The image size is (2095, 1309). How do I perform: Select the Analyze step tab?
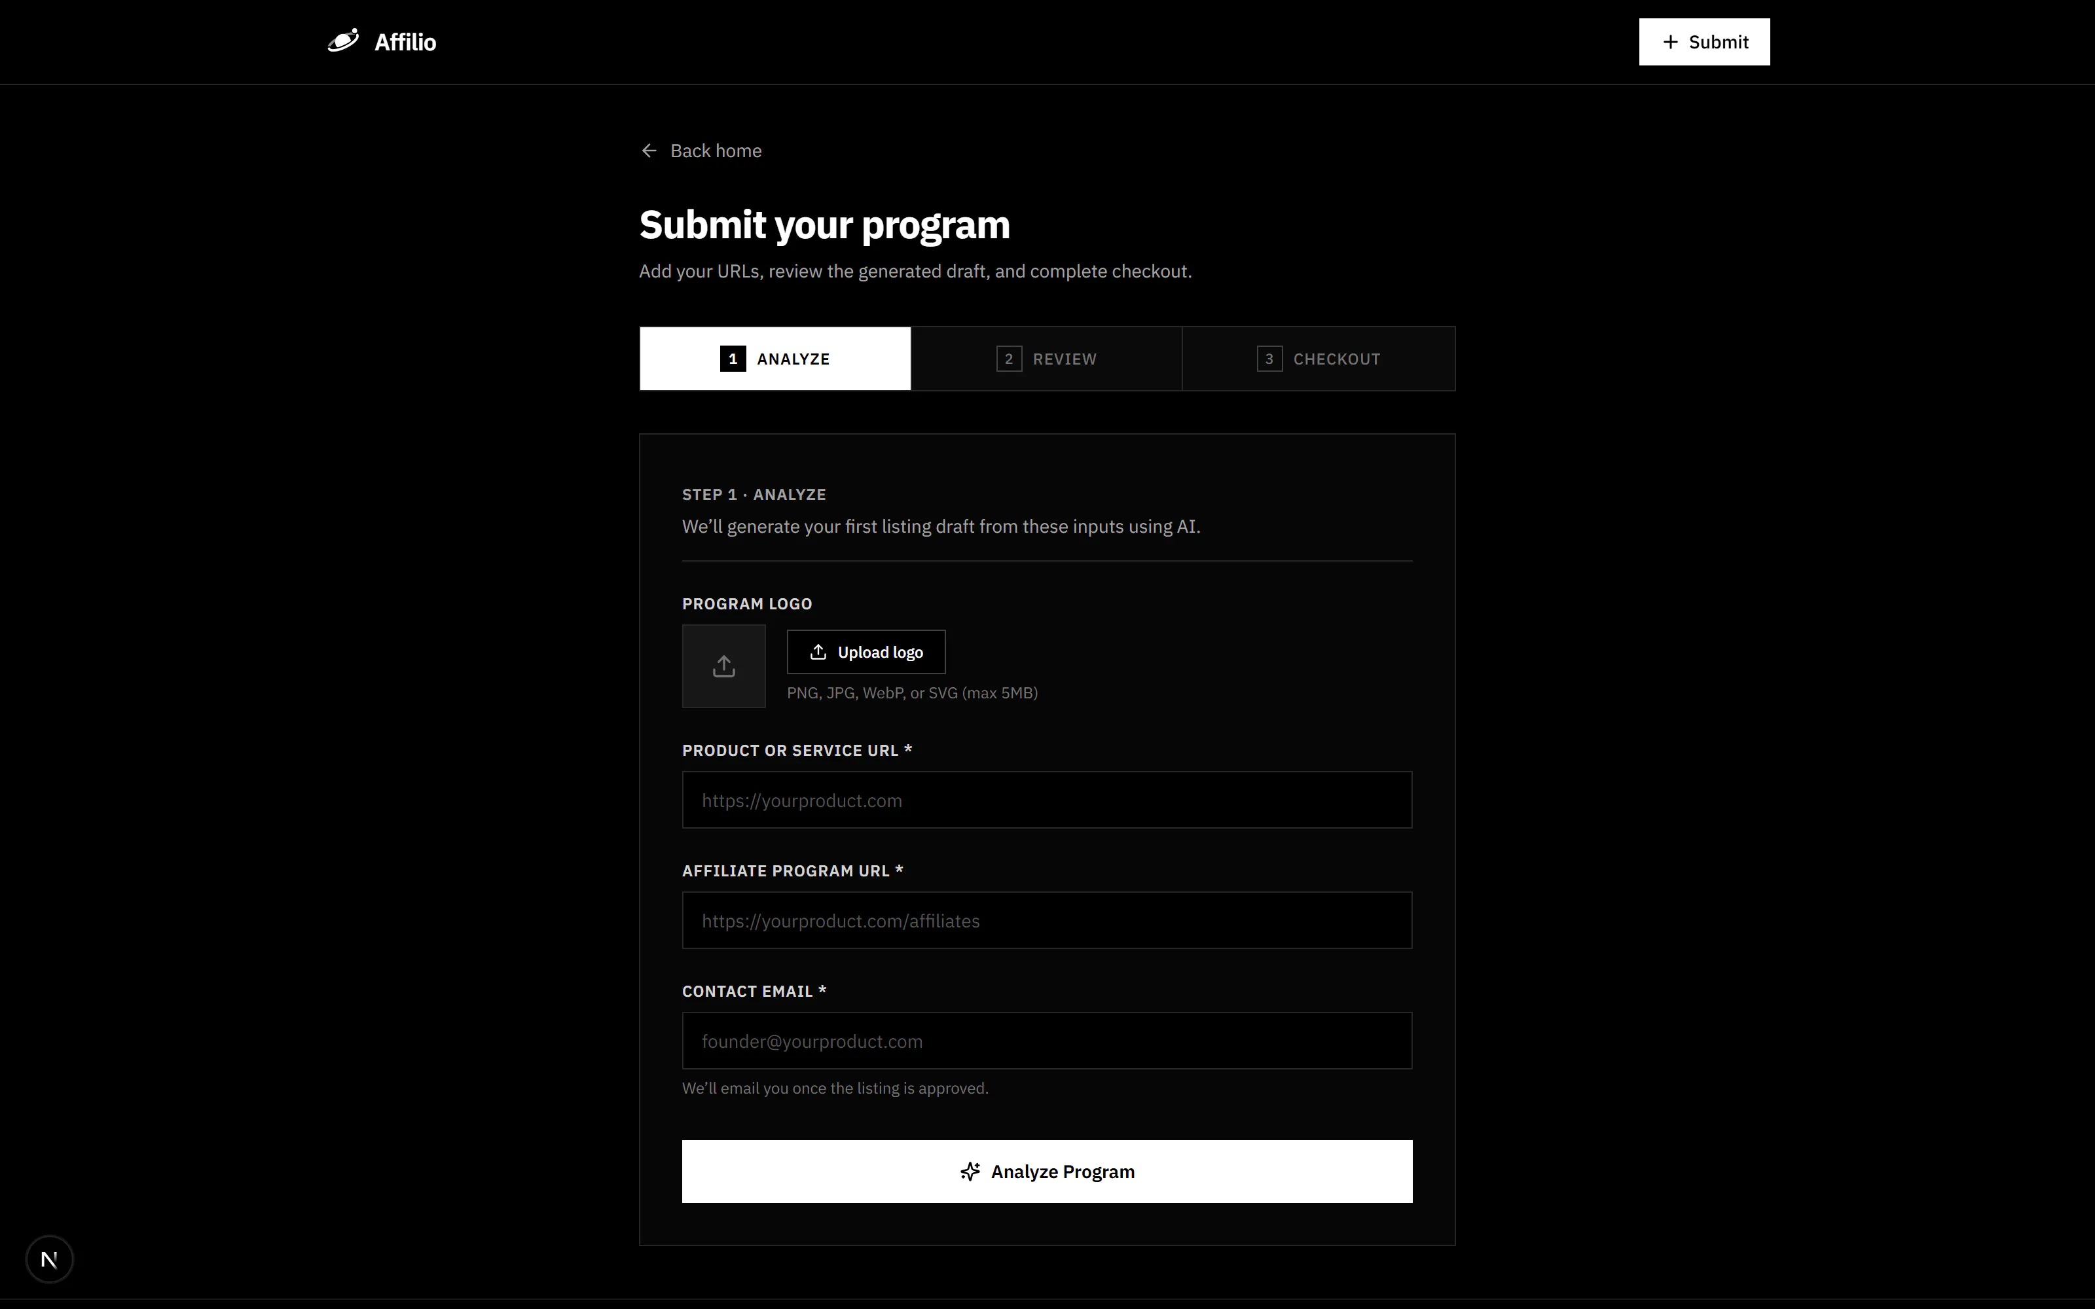point(774,359)
